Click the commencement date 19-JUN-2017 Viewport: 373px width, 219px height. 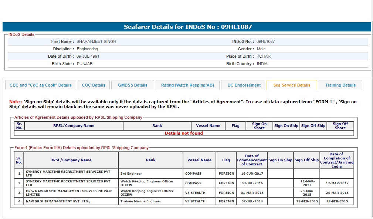pos(252,173)
